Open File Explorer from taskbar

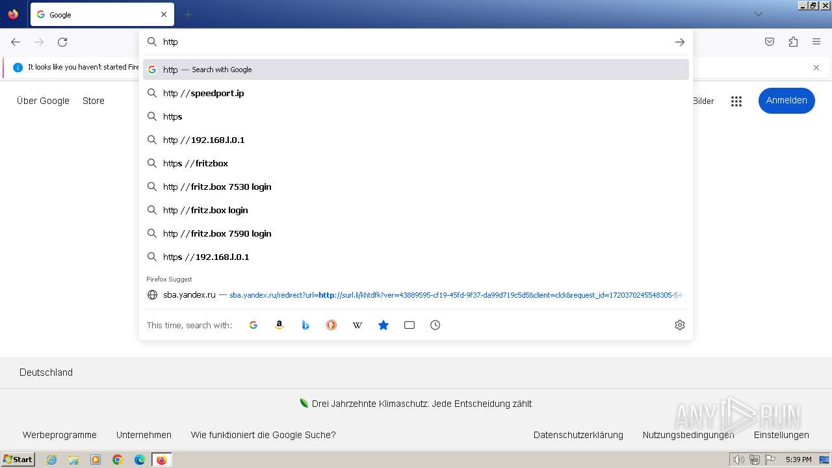point(73,460)
